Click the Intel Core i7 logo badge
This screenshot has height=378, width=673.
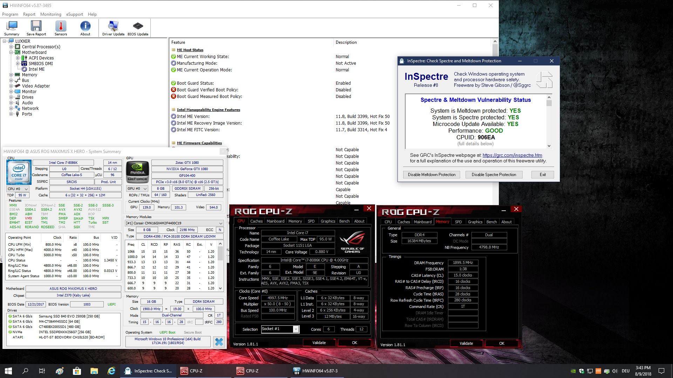[19, 172]
